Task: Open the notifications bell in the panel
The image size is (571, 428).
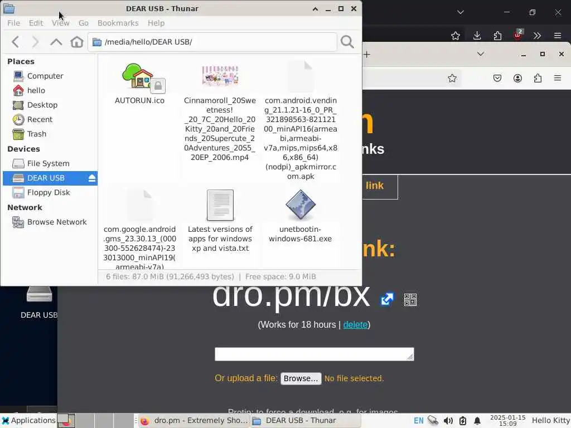Action: [477, 421]
